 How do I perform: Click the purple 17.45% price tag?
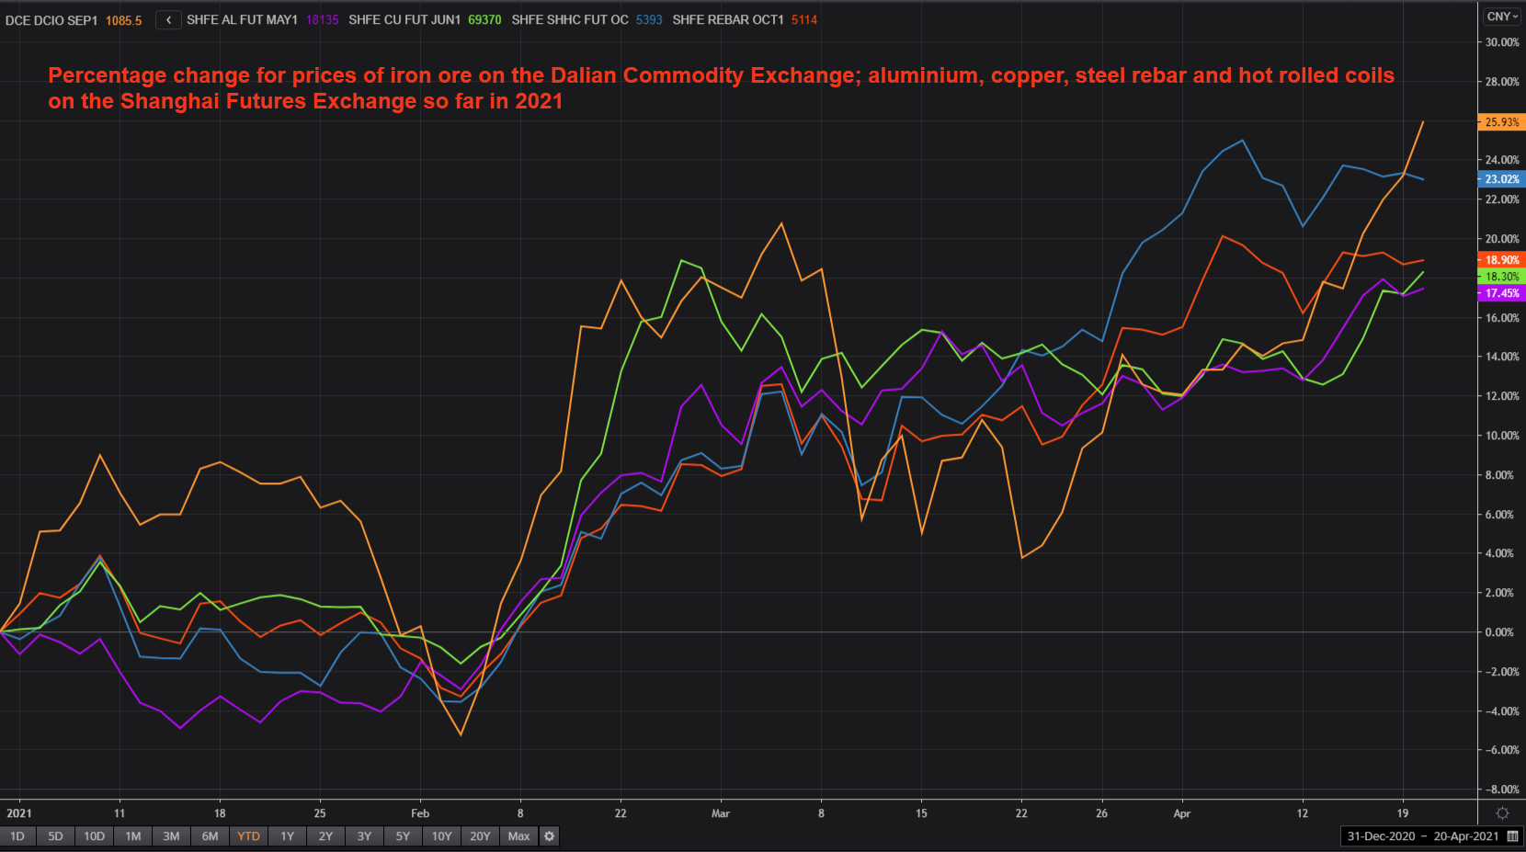[x=1501, y=293]
